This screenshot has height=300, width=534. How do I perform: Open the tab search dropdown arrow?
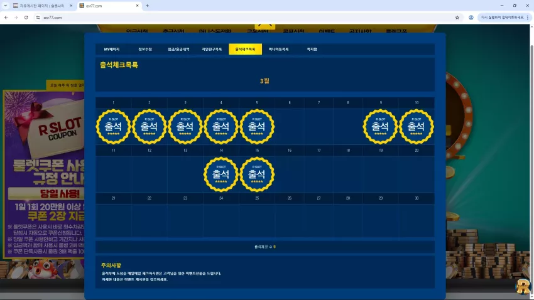pyautogui.click(x=6, y=6)
